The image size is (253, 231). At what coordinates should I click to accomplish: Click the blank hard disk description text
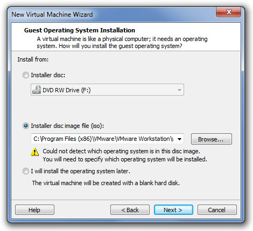tap(106, 183)
